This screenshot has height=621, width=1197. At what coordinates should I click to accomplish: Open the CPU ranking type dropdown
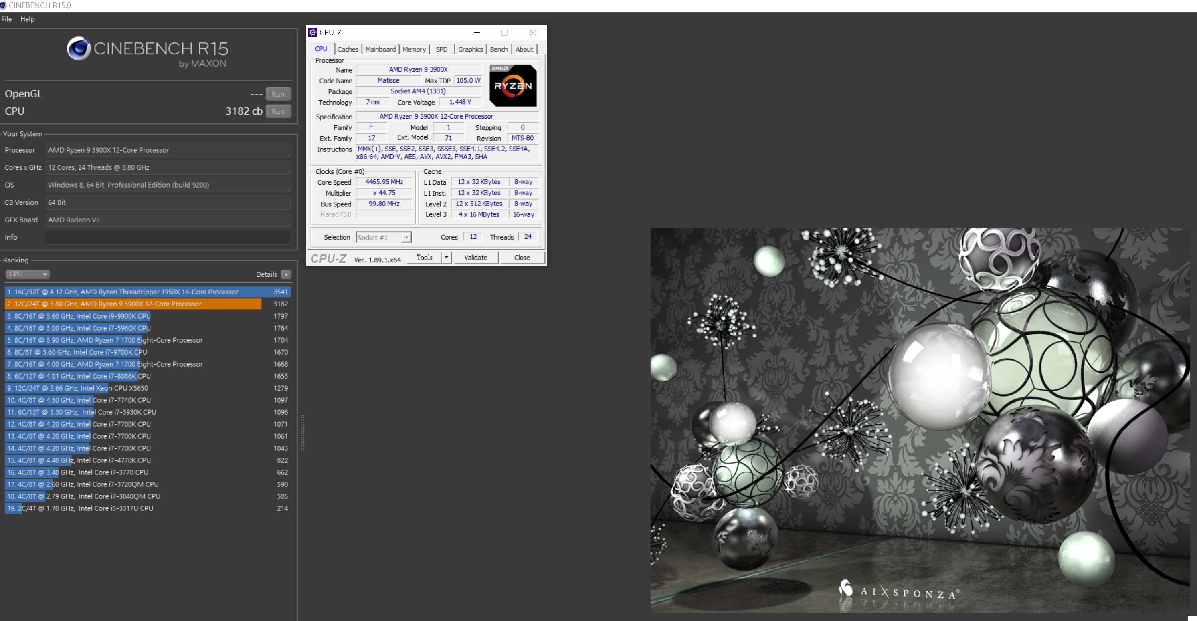tap(27, 274)
